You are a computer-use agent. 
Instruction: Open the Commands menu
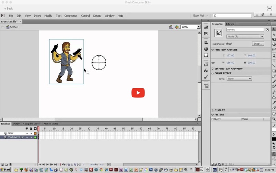pyautogui.click(x=71, y=16)
